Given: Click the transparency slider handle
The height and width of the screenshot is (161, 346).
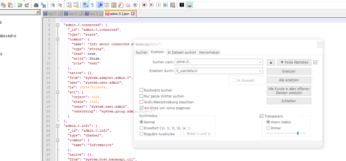Looking at the screenshot, I should tap(298, 133).
